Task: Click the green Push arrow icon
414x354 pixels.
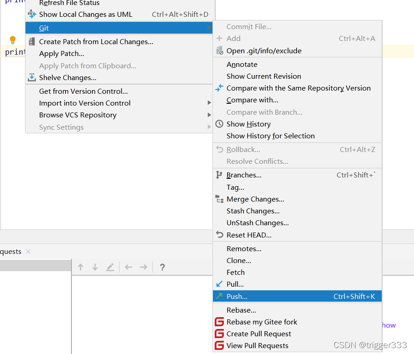Action: (x=219, y=296)
